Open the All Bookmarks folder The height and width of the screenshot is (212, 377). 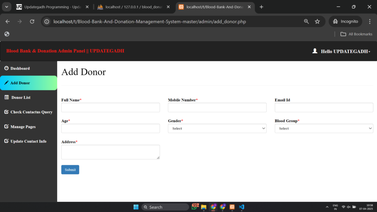(356, 34)
